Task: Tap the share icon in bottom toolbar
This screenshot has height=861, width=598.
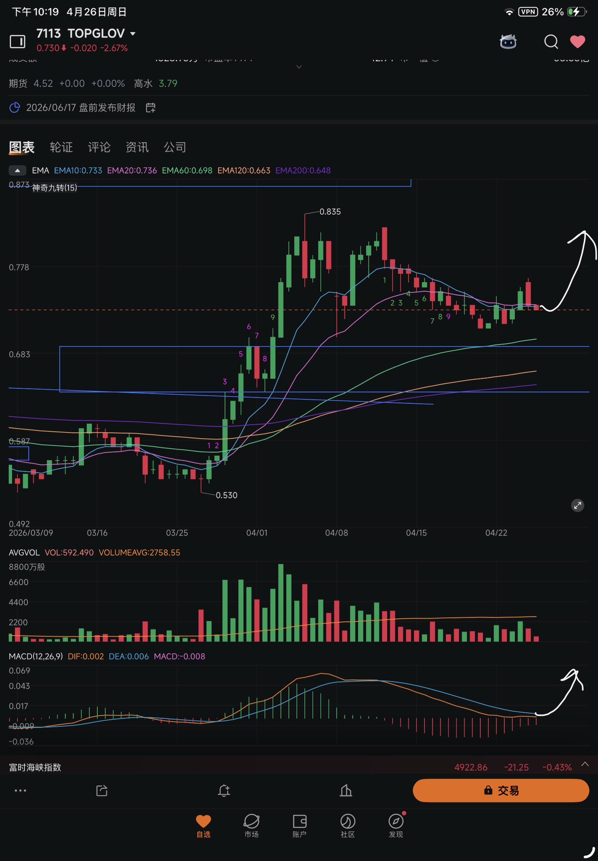Action: click(x=102, y=791)
